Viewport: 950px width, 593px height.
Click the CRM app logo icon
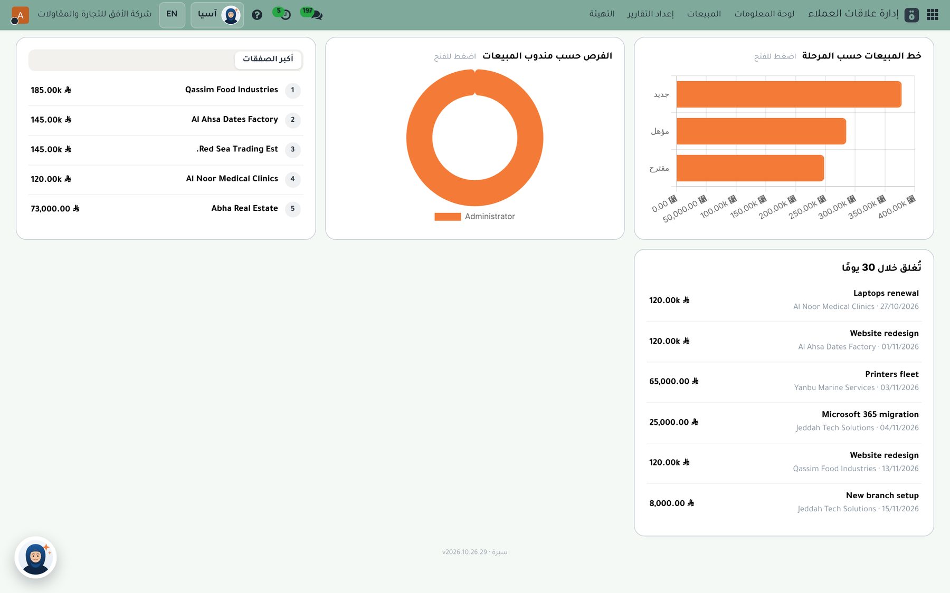(x=911, y=15)
